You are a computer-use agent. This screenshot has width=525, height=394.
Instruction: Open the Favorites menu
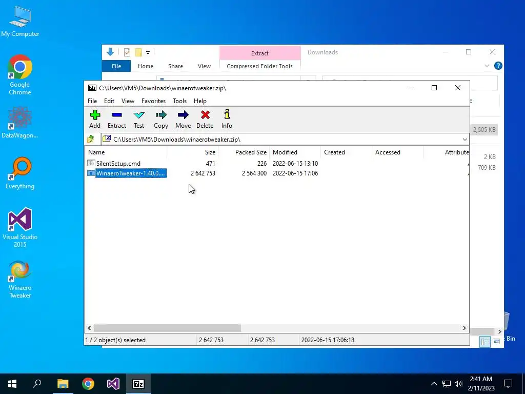tap(153, 101)
